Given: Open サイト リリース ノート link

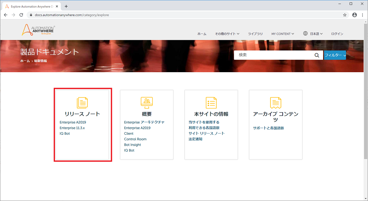Looking at the screenshot, I should click(206, 134).
